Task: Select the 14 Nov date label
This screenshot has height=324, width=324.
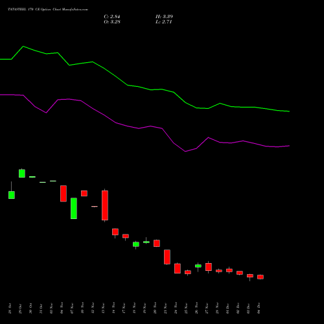Action: tap(113, 308)
